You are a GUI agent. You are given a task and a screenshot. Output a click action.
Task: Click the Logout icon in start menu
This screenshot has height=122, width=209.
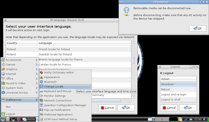pos(3,114)
